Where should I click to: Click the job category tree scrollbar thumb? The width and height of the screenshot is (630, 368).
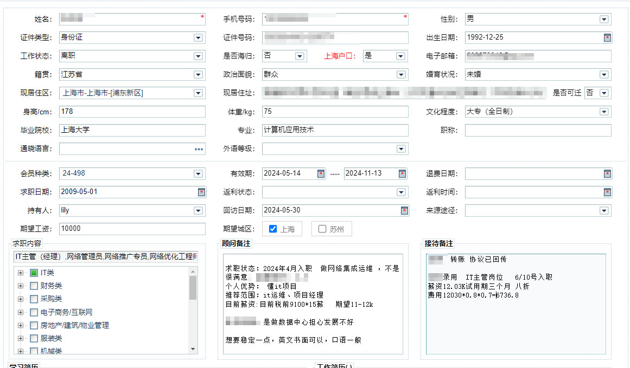(193, 288)
